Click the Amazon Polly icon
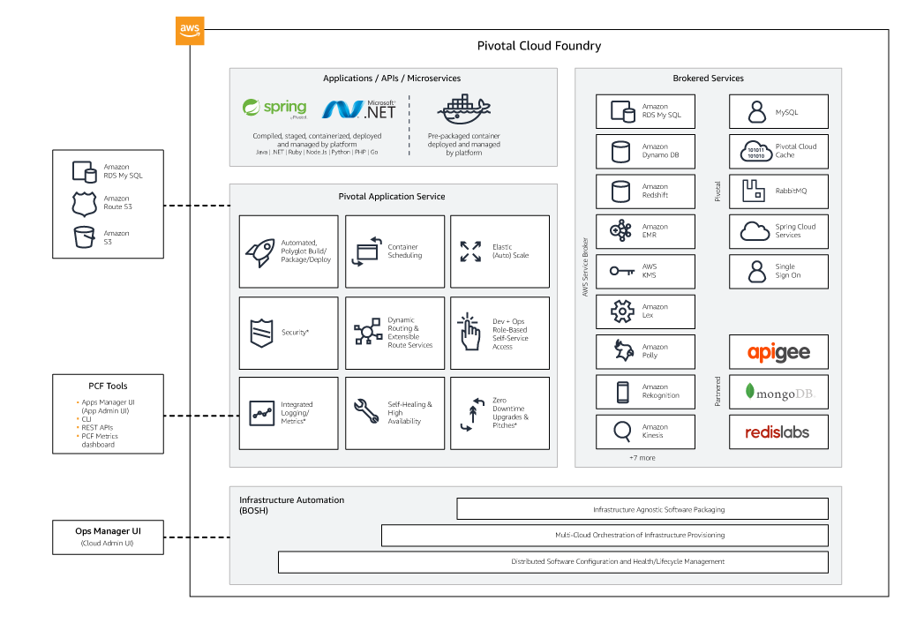The height and width of the screenshot is (623, 924). pyautogui.click(x=624, y=351)
